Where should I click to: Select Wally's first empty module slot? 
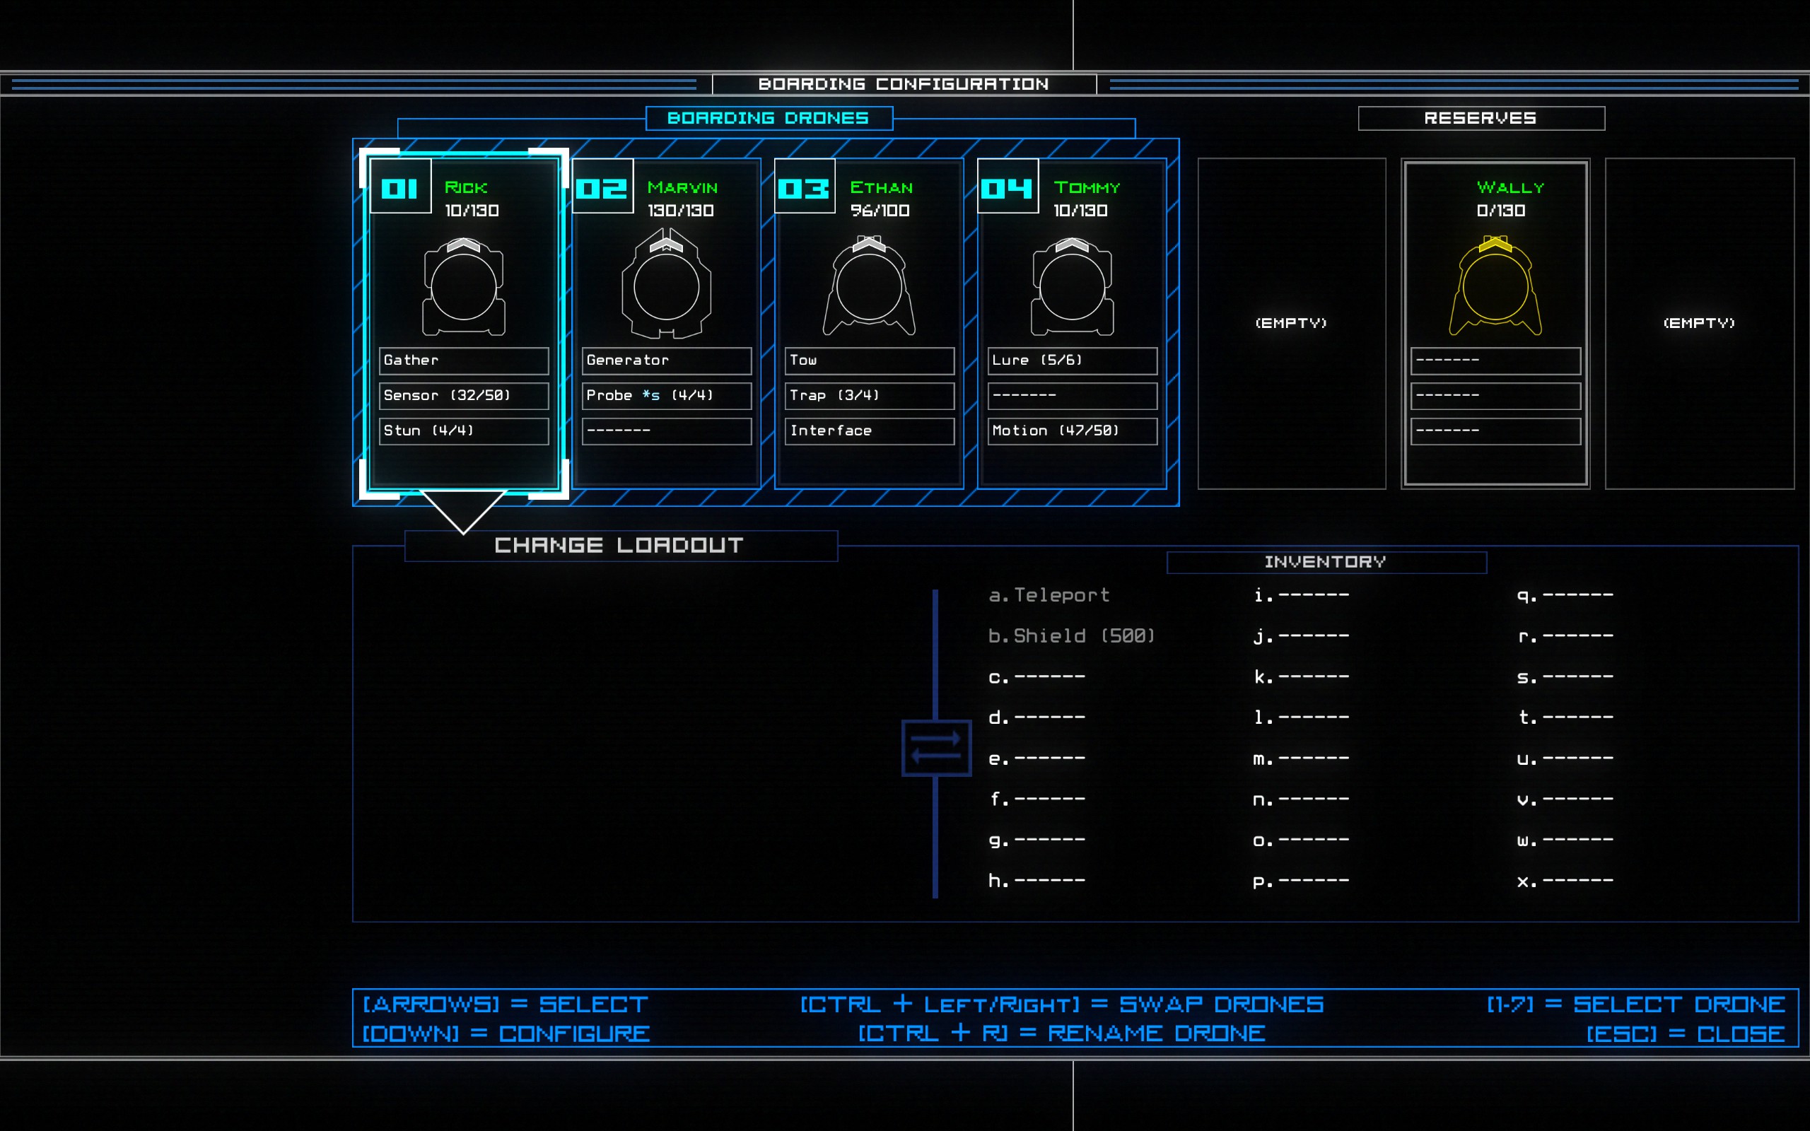coord(1495,361)
